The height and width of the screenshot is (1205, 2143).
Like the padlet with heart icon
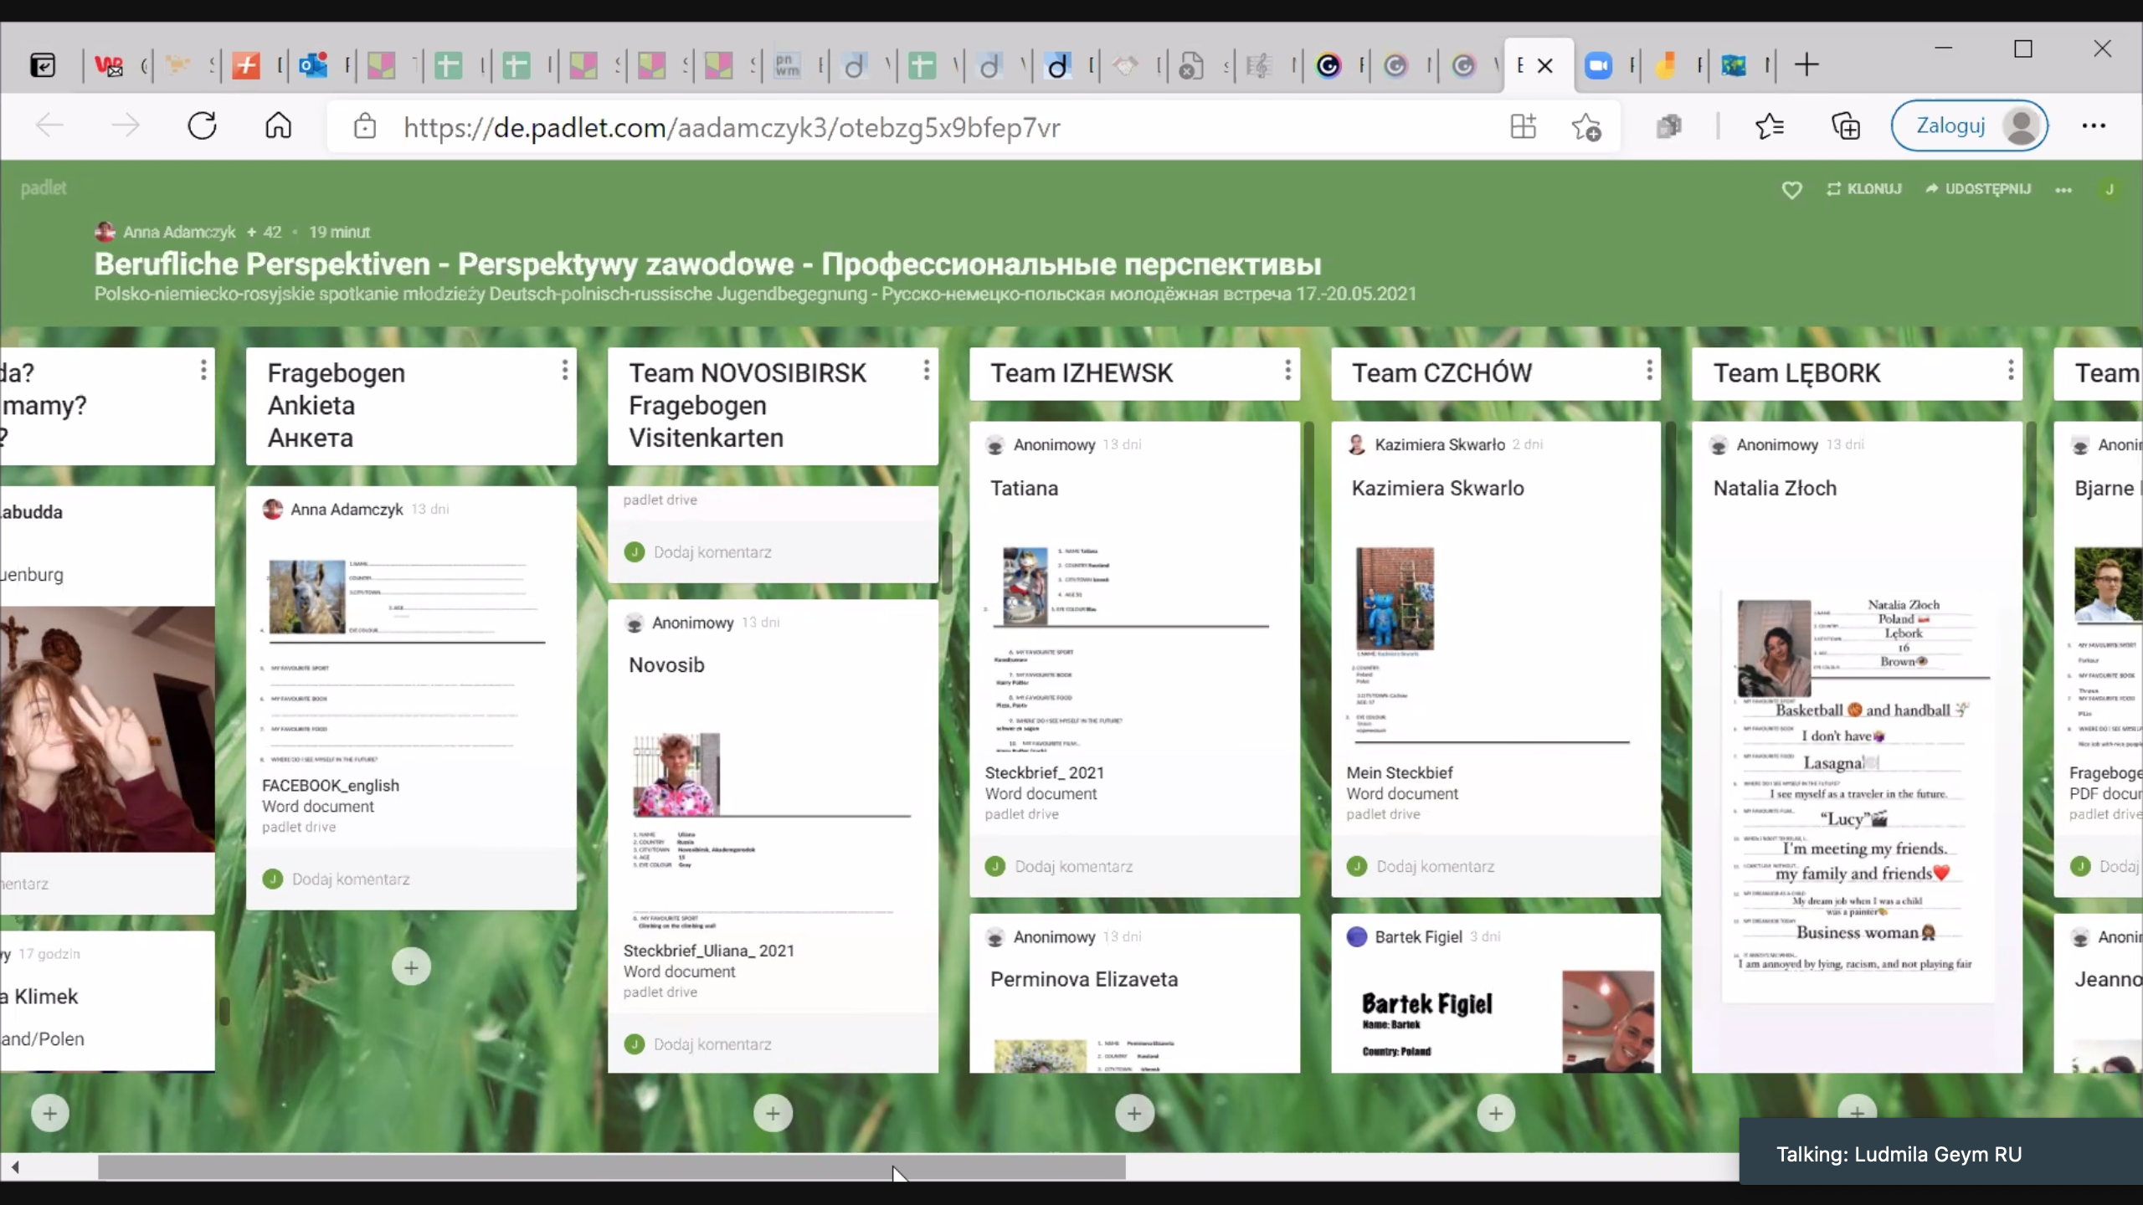tap(1791, 190)
